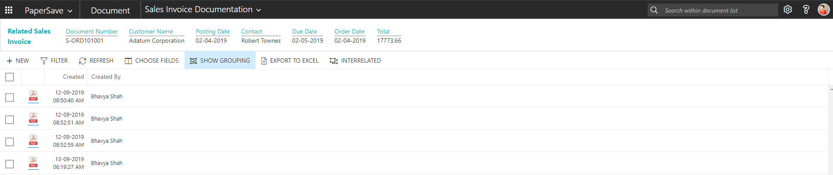This screenshot has height=175, width=833.
Task: Click the New button
Action: [18, 61]
